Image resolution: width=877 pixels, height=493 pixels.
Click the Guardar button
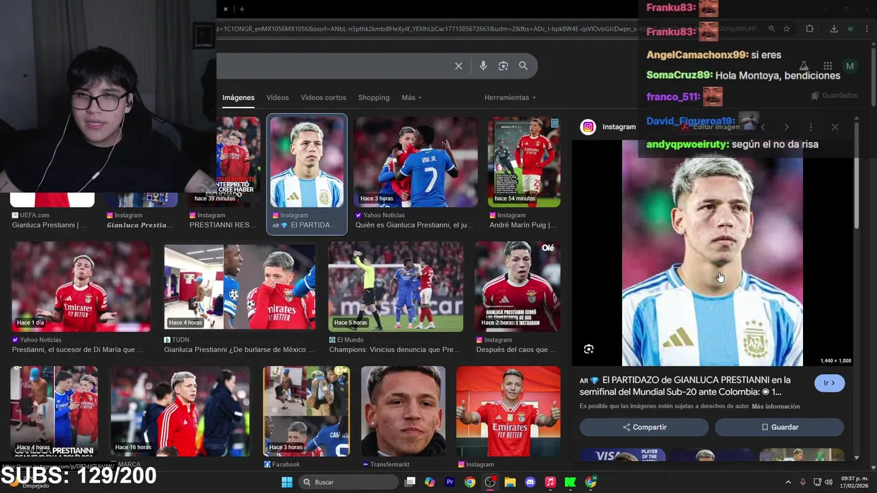(779, 427)
